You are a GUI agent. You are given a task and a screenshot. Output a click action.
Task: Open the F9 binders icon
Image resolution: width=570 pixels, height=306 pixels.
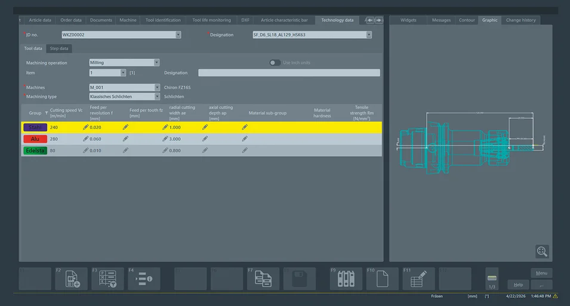(x=346, y=279)
